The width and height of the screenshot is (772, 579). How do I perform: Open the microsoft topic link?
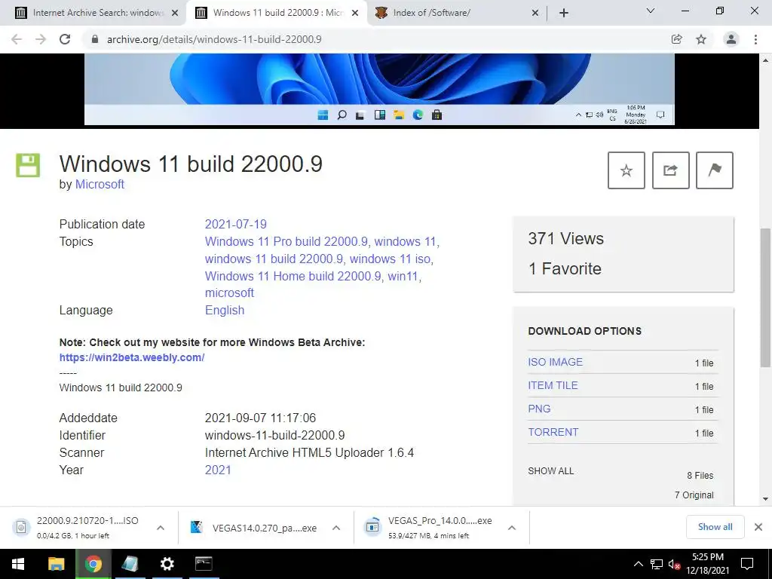229,293
